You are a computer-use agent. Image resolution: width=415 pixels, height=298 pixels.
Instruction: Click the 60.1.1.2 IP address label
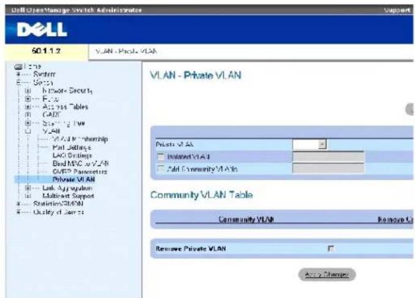[x=46, y=51]
